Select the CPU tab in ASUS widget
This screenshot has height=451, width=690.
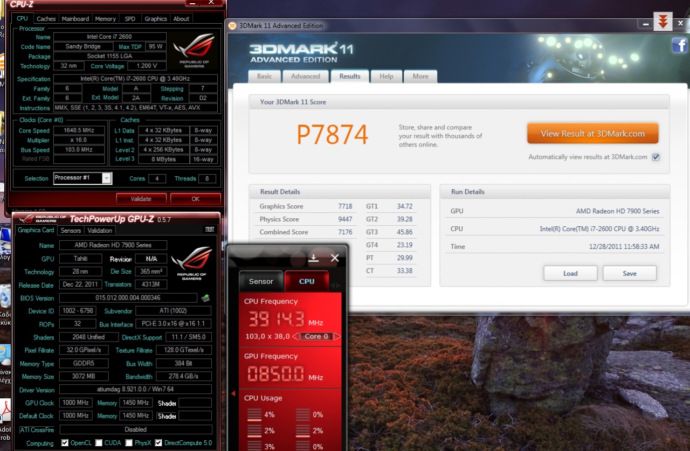(x=307, y=281)
